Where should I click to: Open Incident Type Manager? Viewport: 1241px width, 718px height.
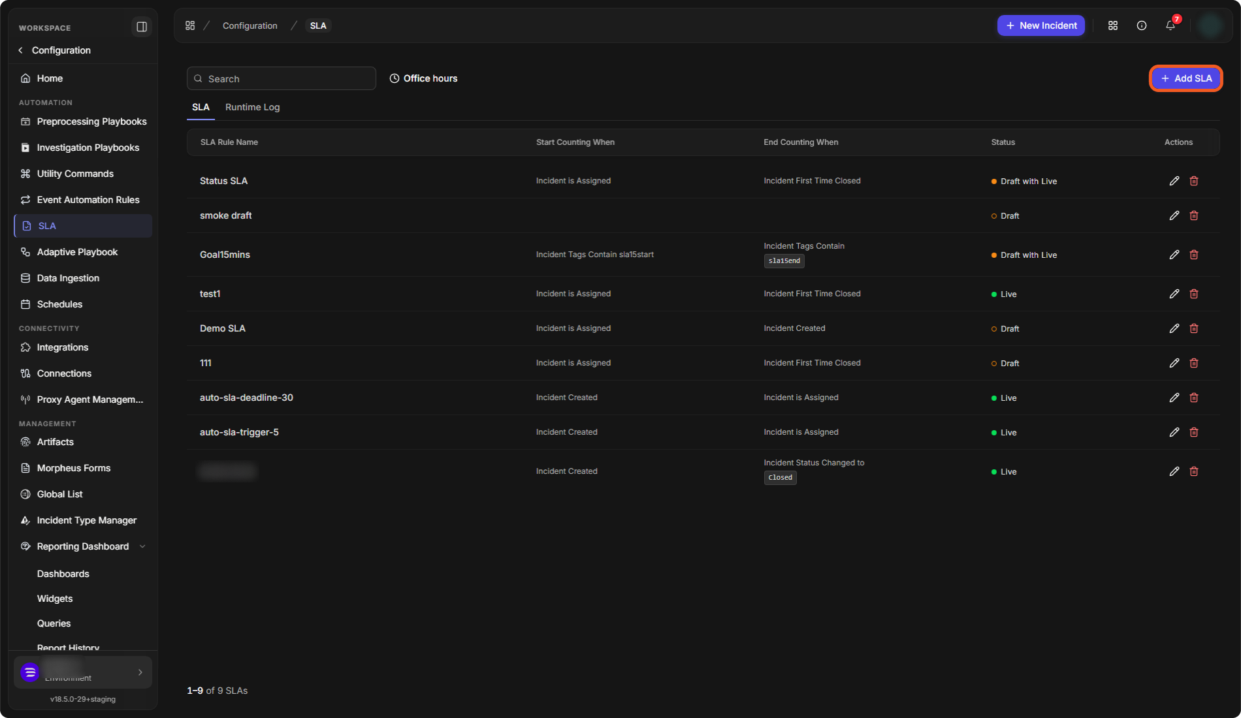point(83,520)
